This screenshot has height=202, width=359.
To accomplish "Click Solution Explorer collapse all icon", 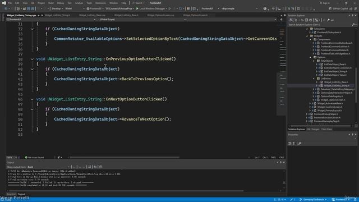I will [307, 20].
